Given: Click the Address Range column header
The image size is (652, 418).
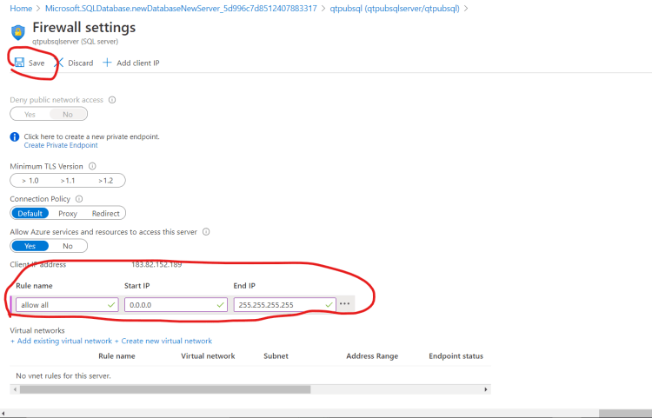Looking at the screenshot, I should (x=372, y=356).
